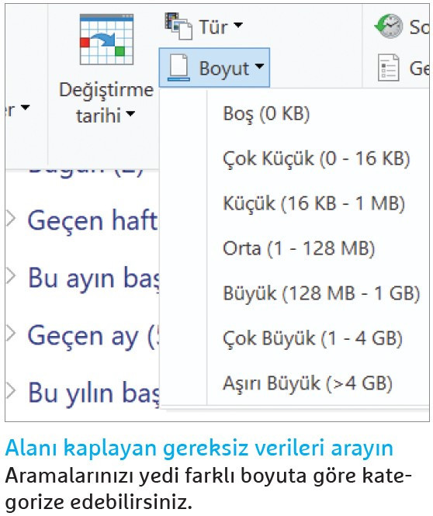Click the Değiştirme tarihi calendar icon
433x516 pixels.
point(106,40)
